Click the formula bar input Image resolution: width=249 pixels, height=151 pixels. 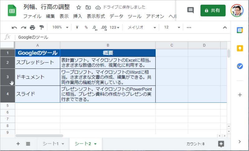click(x=123, y=37)
